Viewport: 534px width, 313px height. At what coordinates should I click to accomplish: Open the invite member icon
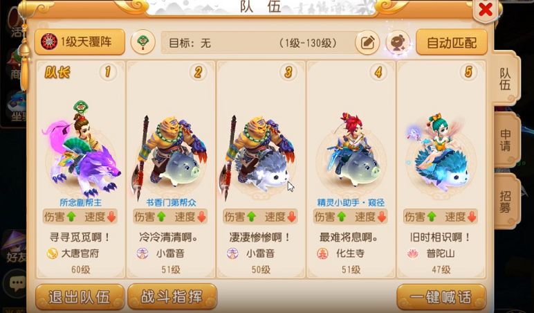(x=398, y=43)
